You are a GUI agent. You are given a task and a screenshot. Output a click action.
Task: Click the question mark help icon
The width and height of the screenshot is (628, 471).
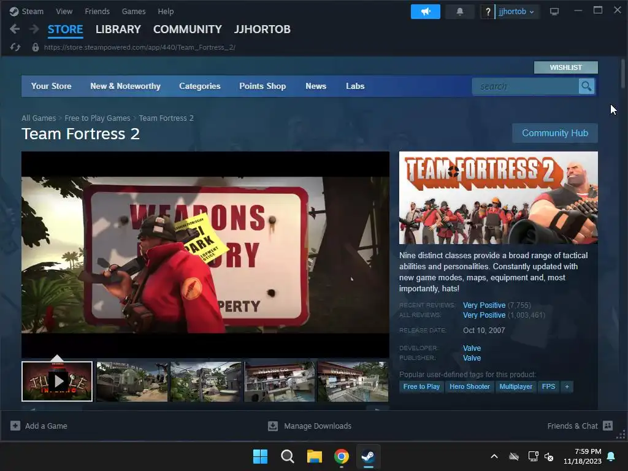tap(488, 12)
